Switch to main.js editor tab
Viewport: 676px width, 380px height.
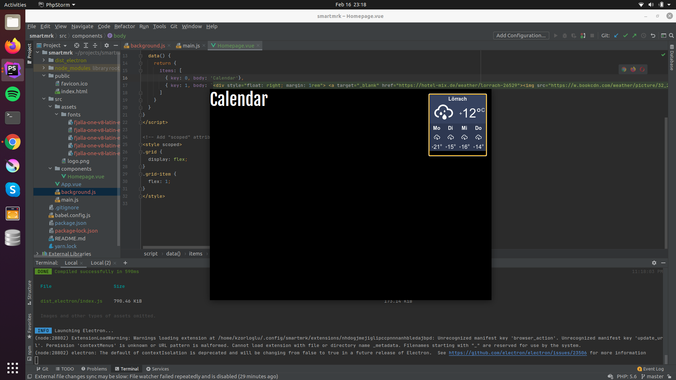click(x=191, y=46)
